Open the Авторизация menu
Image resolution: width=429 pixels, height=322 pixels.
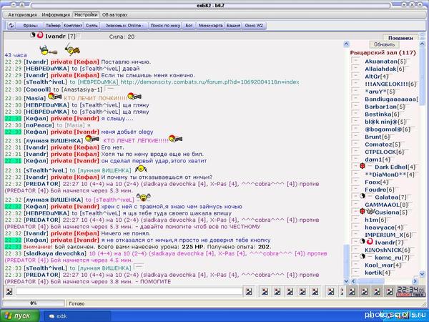point(22,15)
